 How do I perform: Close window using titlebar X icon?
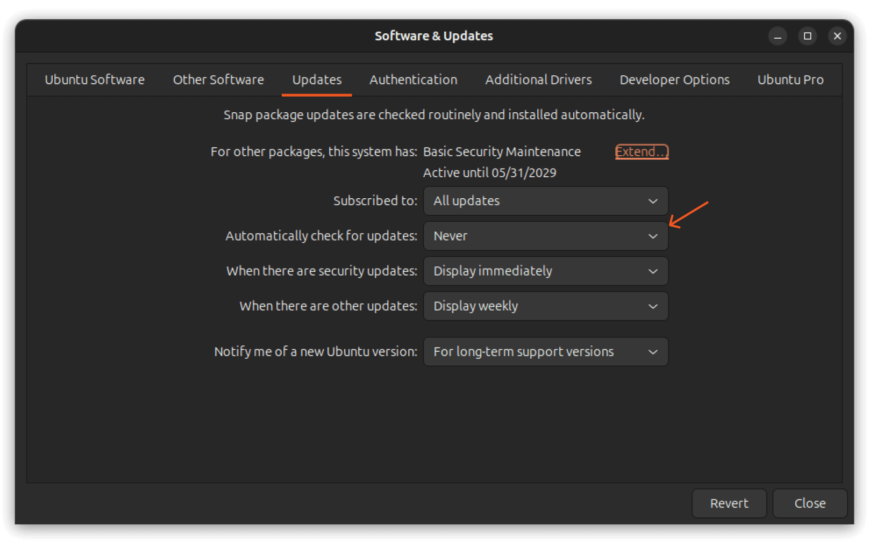(837, 36)
